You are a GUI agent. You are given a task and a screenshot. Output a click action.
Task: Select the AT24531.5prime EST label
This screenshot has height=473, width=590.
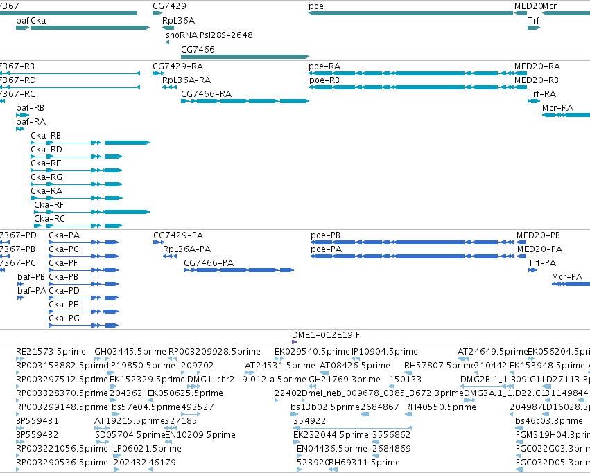[279, 366]
